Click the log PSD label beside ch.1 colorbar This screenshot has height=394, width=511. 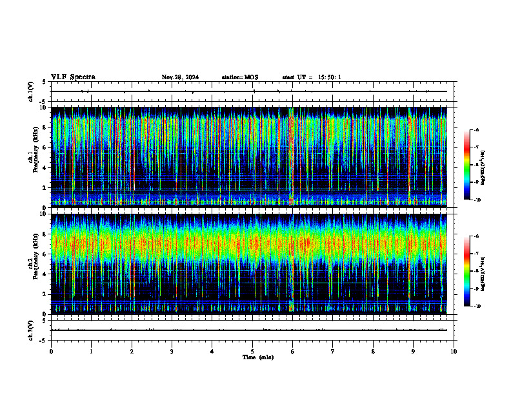coord(483,167)
